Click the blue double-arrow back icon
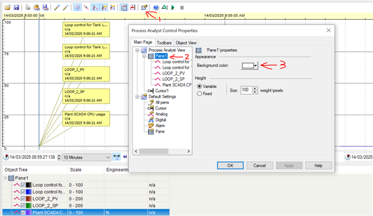 125,157
